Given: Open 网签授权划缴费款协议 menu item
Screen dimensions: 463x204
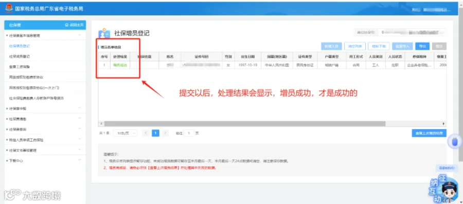Looking at the screenshot, I should (x=26, y=77).
